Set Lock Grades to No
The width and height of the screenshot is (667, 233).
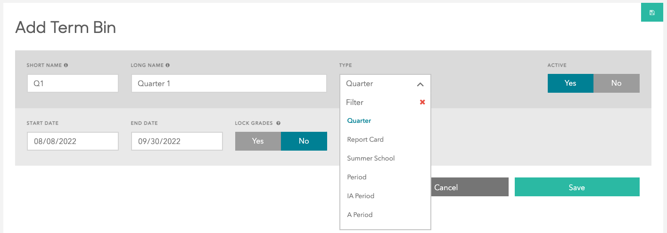(x=304, y=141)
